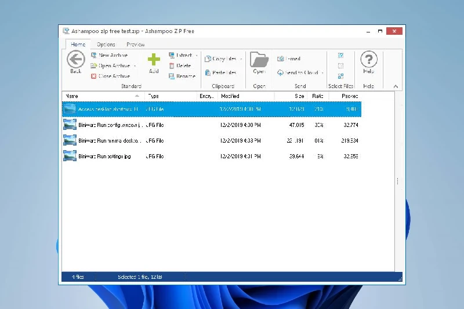Close the Ashampoo ZIP window

pos(394,31)
